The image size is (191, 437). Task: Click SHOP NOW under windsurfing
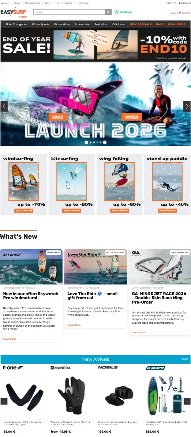click(x=24, y=211)
